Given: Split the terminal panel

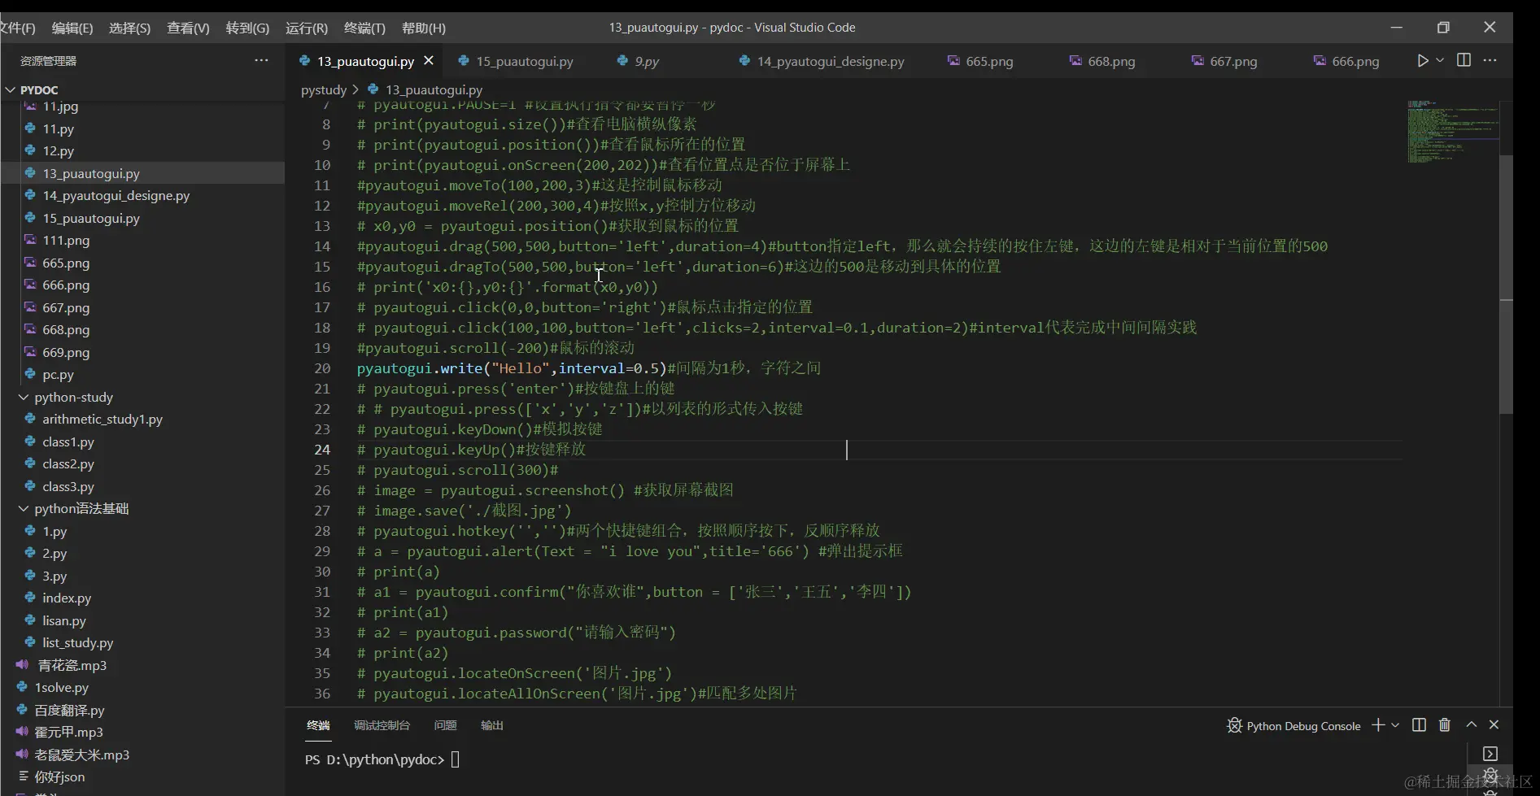Looking at the screenshot, I should point(1419,724).
